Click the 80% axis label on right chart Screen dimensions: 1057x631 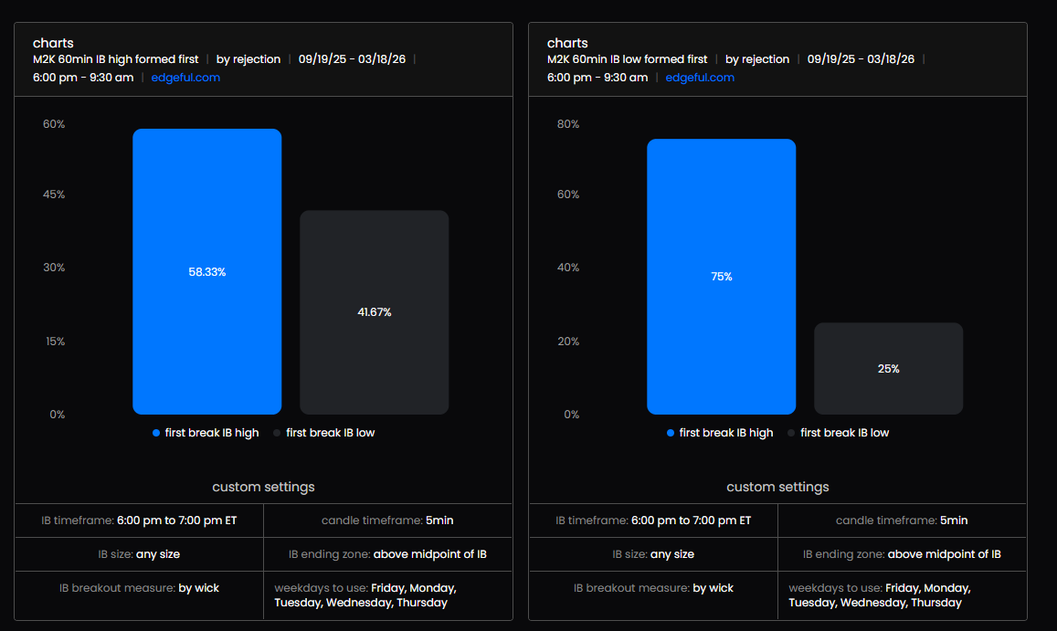(568, 124)
